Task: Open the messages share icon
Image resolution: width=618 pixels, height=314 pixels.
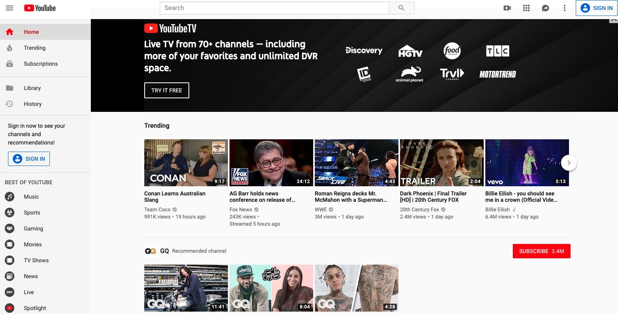Action: tap(545, 8)
